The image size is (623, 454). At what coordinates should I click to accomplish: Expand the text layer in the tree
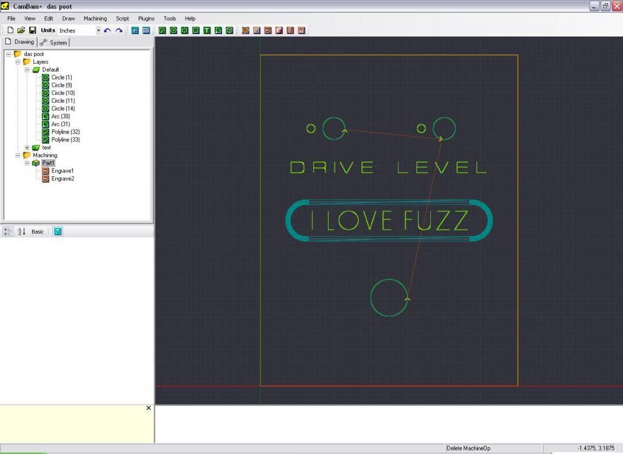(x=27, y=148)
